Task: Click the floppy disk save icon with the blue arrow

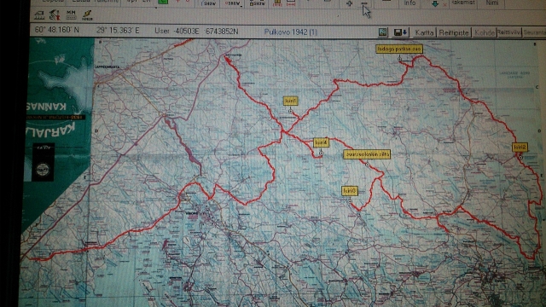Action: (400, 32)
